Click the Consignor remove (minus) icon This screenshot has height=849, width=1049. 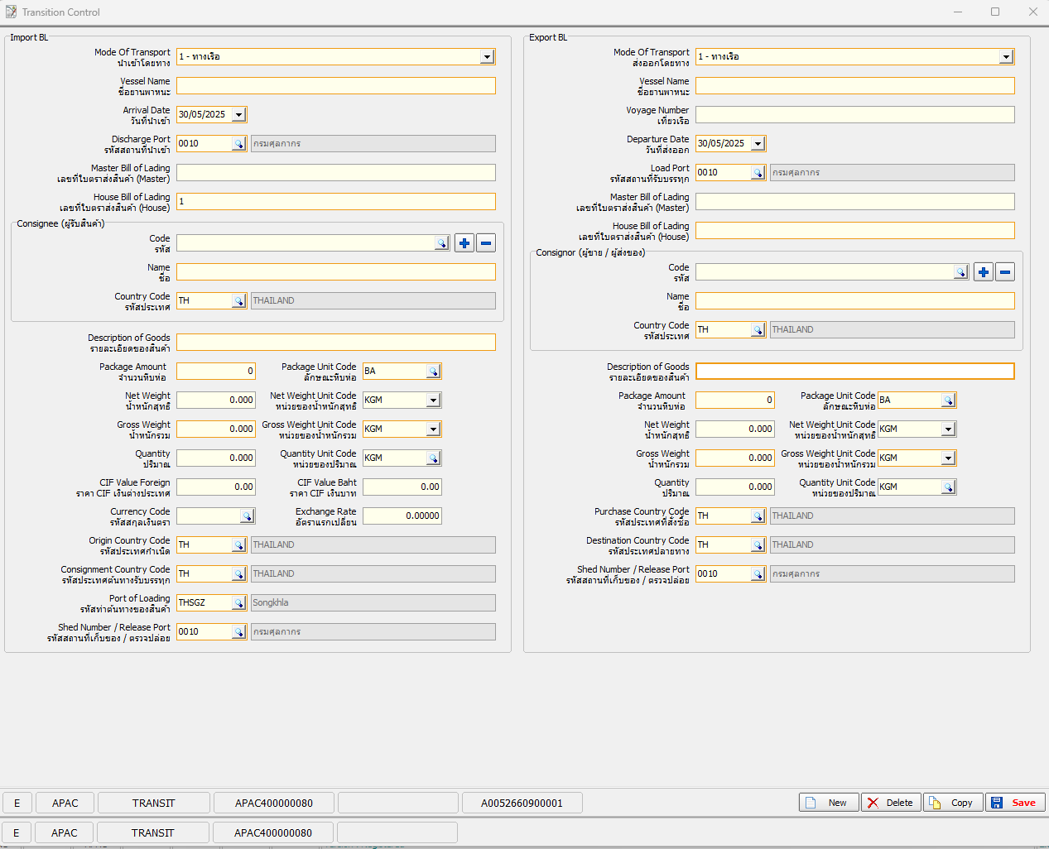pyautogui.click(x=1005, y=272)
